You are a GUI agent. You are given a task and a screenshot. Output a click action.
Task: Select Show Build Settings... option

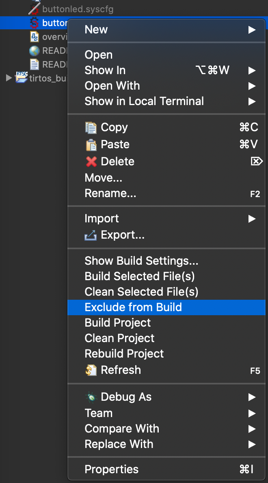pos(141,261)
